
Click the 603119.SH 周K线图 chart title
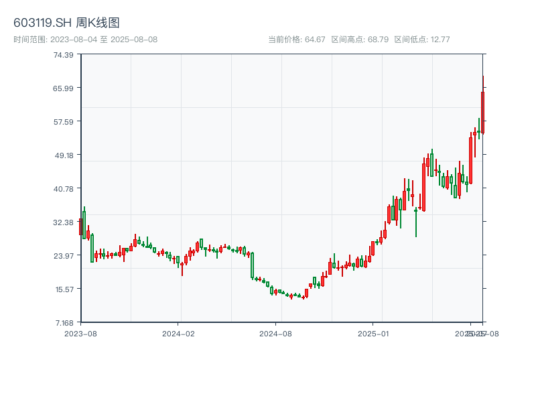click(66, 23)
